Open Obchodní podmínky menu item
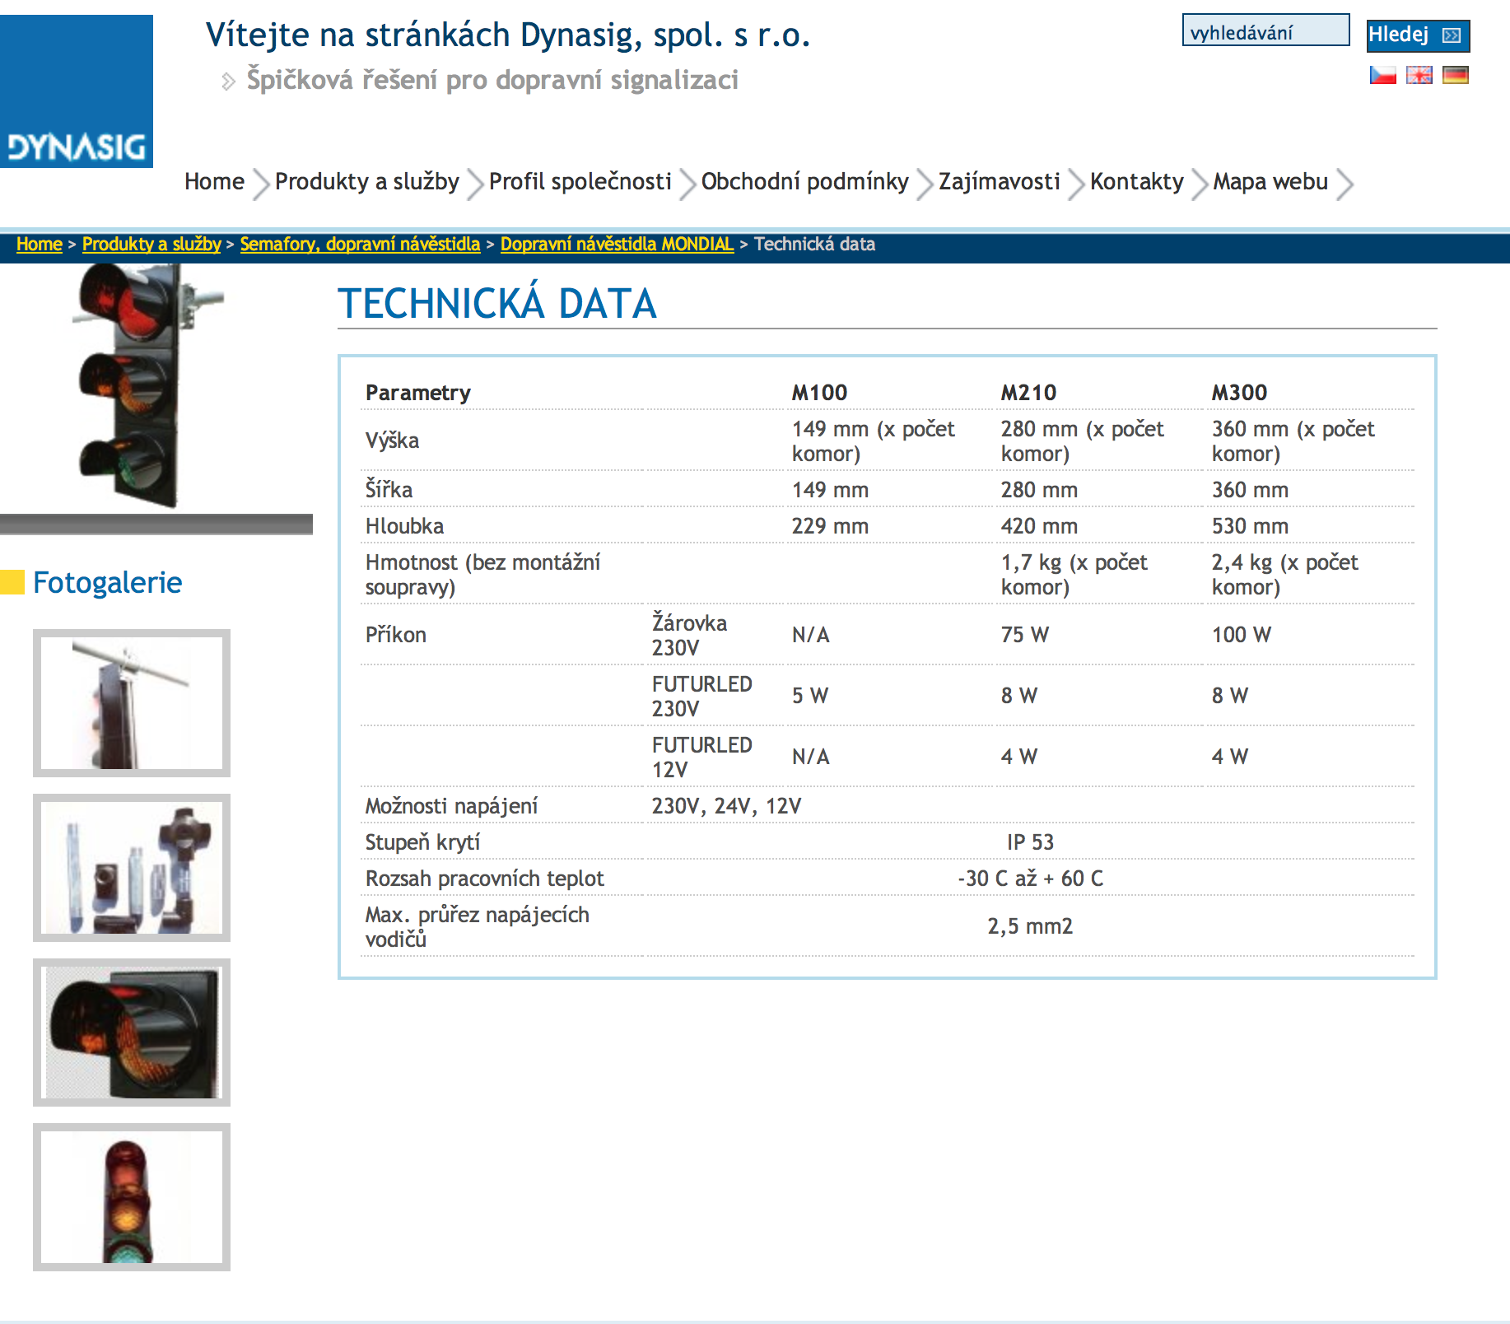This screenshot has width=1510, height=1324. (x=804, y=181)
